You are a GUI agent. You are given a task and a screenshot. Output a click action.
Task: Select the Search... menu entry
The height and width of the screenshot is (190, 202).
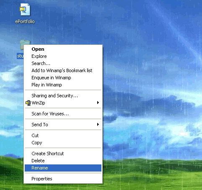pyautogui.click(x=63, y=63)
